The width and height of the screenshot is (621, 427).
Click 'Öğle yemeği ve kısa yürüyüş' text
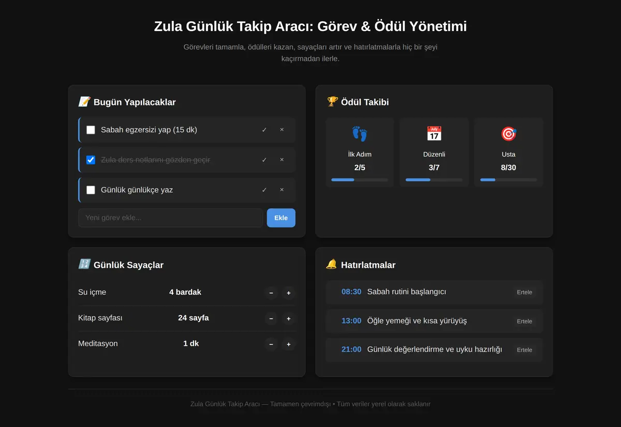417,321
